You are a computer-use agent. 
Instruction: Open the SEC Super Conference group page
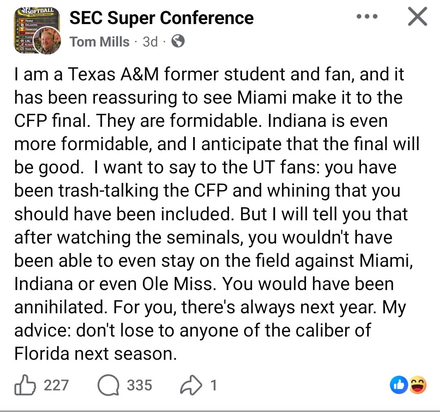point(162,18)
